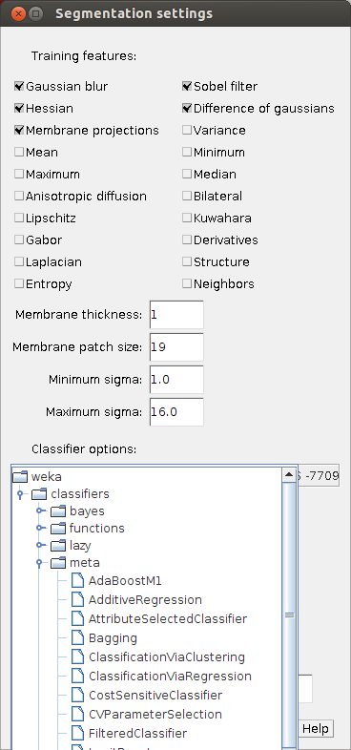Viewport: 351px width, 750px height.
Task: Select AttributeSelectedClassifier in the tree
Action: (x=167, y=618)
